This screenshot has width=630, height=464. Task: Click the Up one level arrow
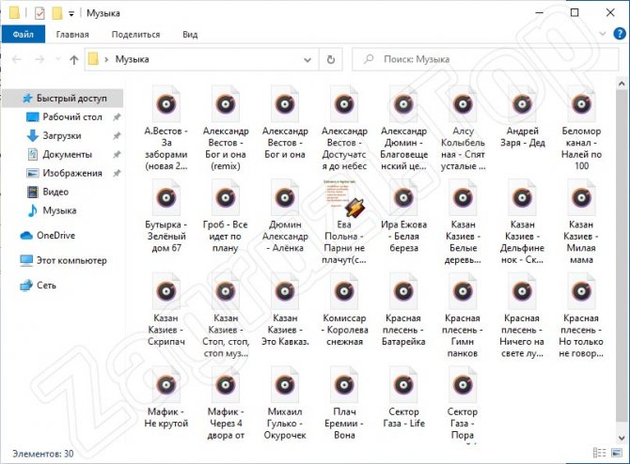[74, 59]
